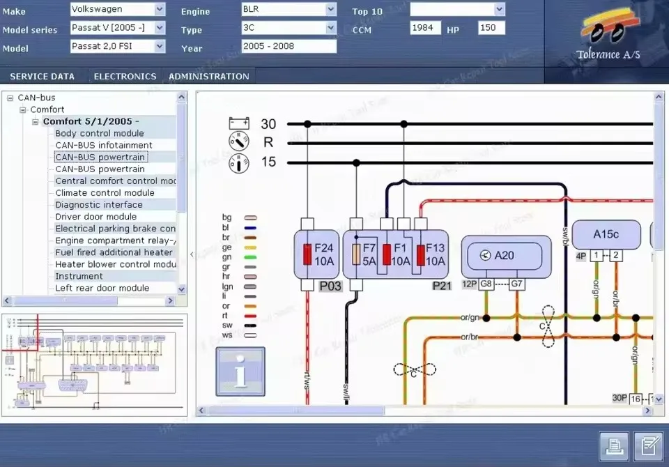This screenshot has height=467, width=669.
Task: Click the blue info icon below the wire legend
Action: 240,371
